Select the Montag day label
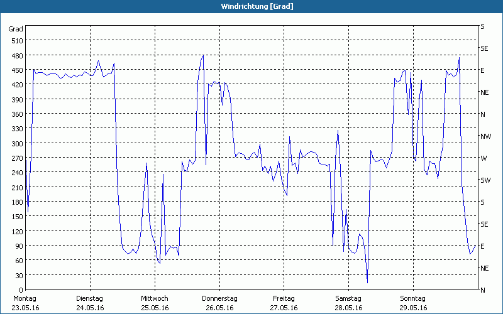The width and height of the screenshot is (503, 314). 25,298
